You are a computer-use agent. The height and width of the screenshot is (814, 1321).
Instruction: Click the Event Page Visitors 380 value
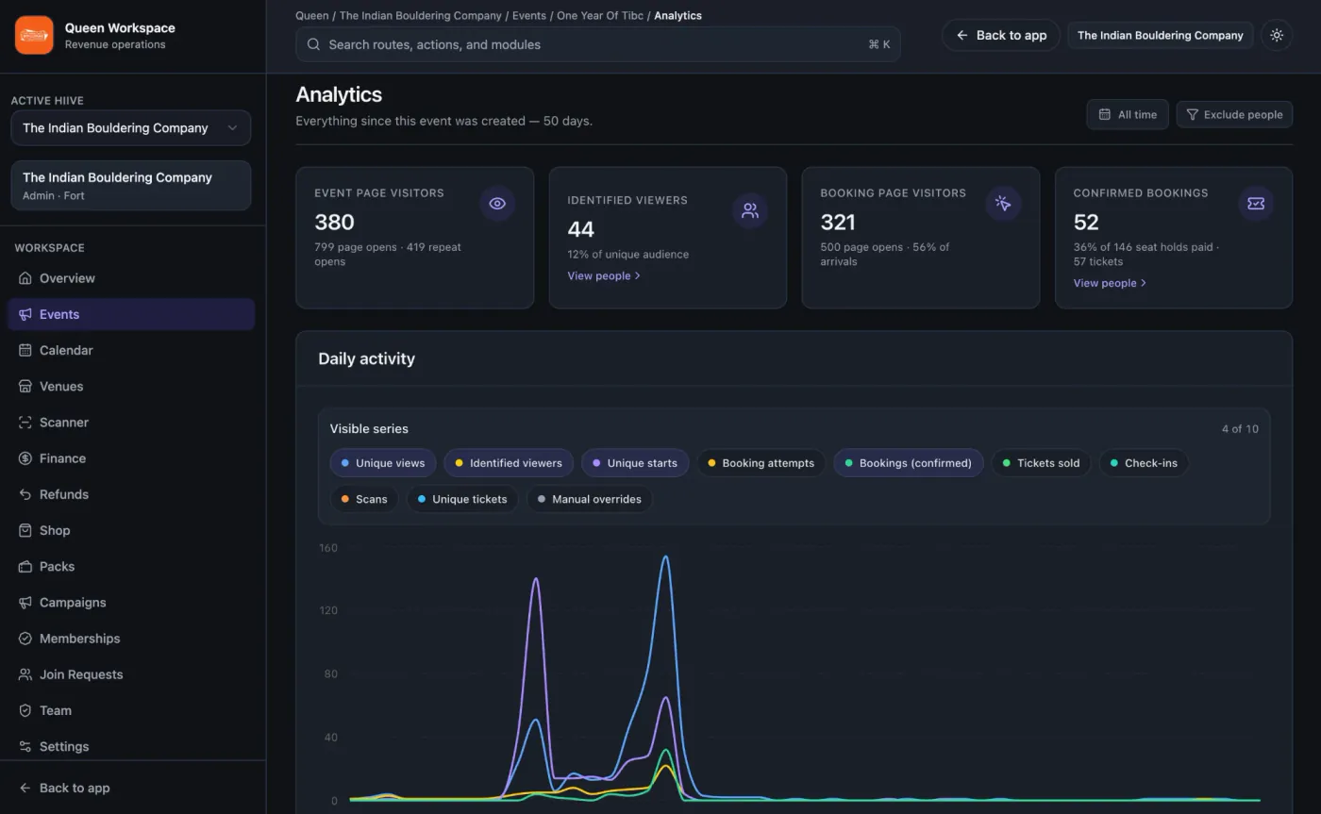(x=334, y=223)
